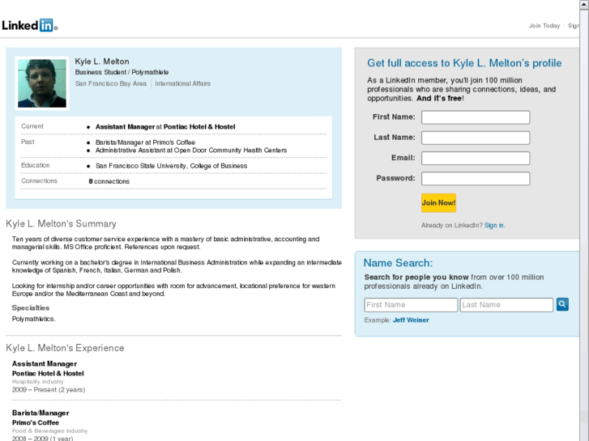Click San Francisco Bay Area location text

click(x=111, y=83)
